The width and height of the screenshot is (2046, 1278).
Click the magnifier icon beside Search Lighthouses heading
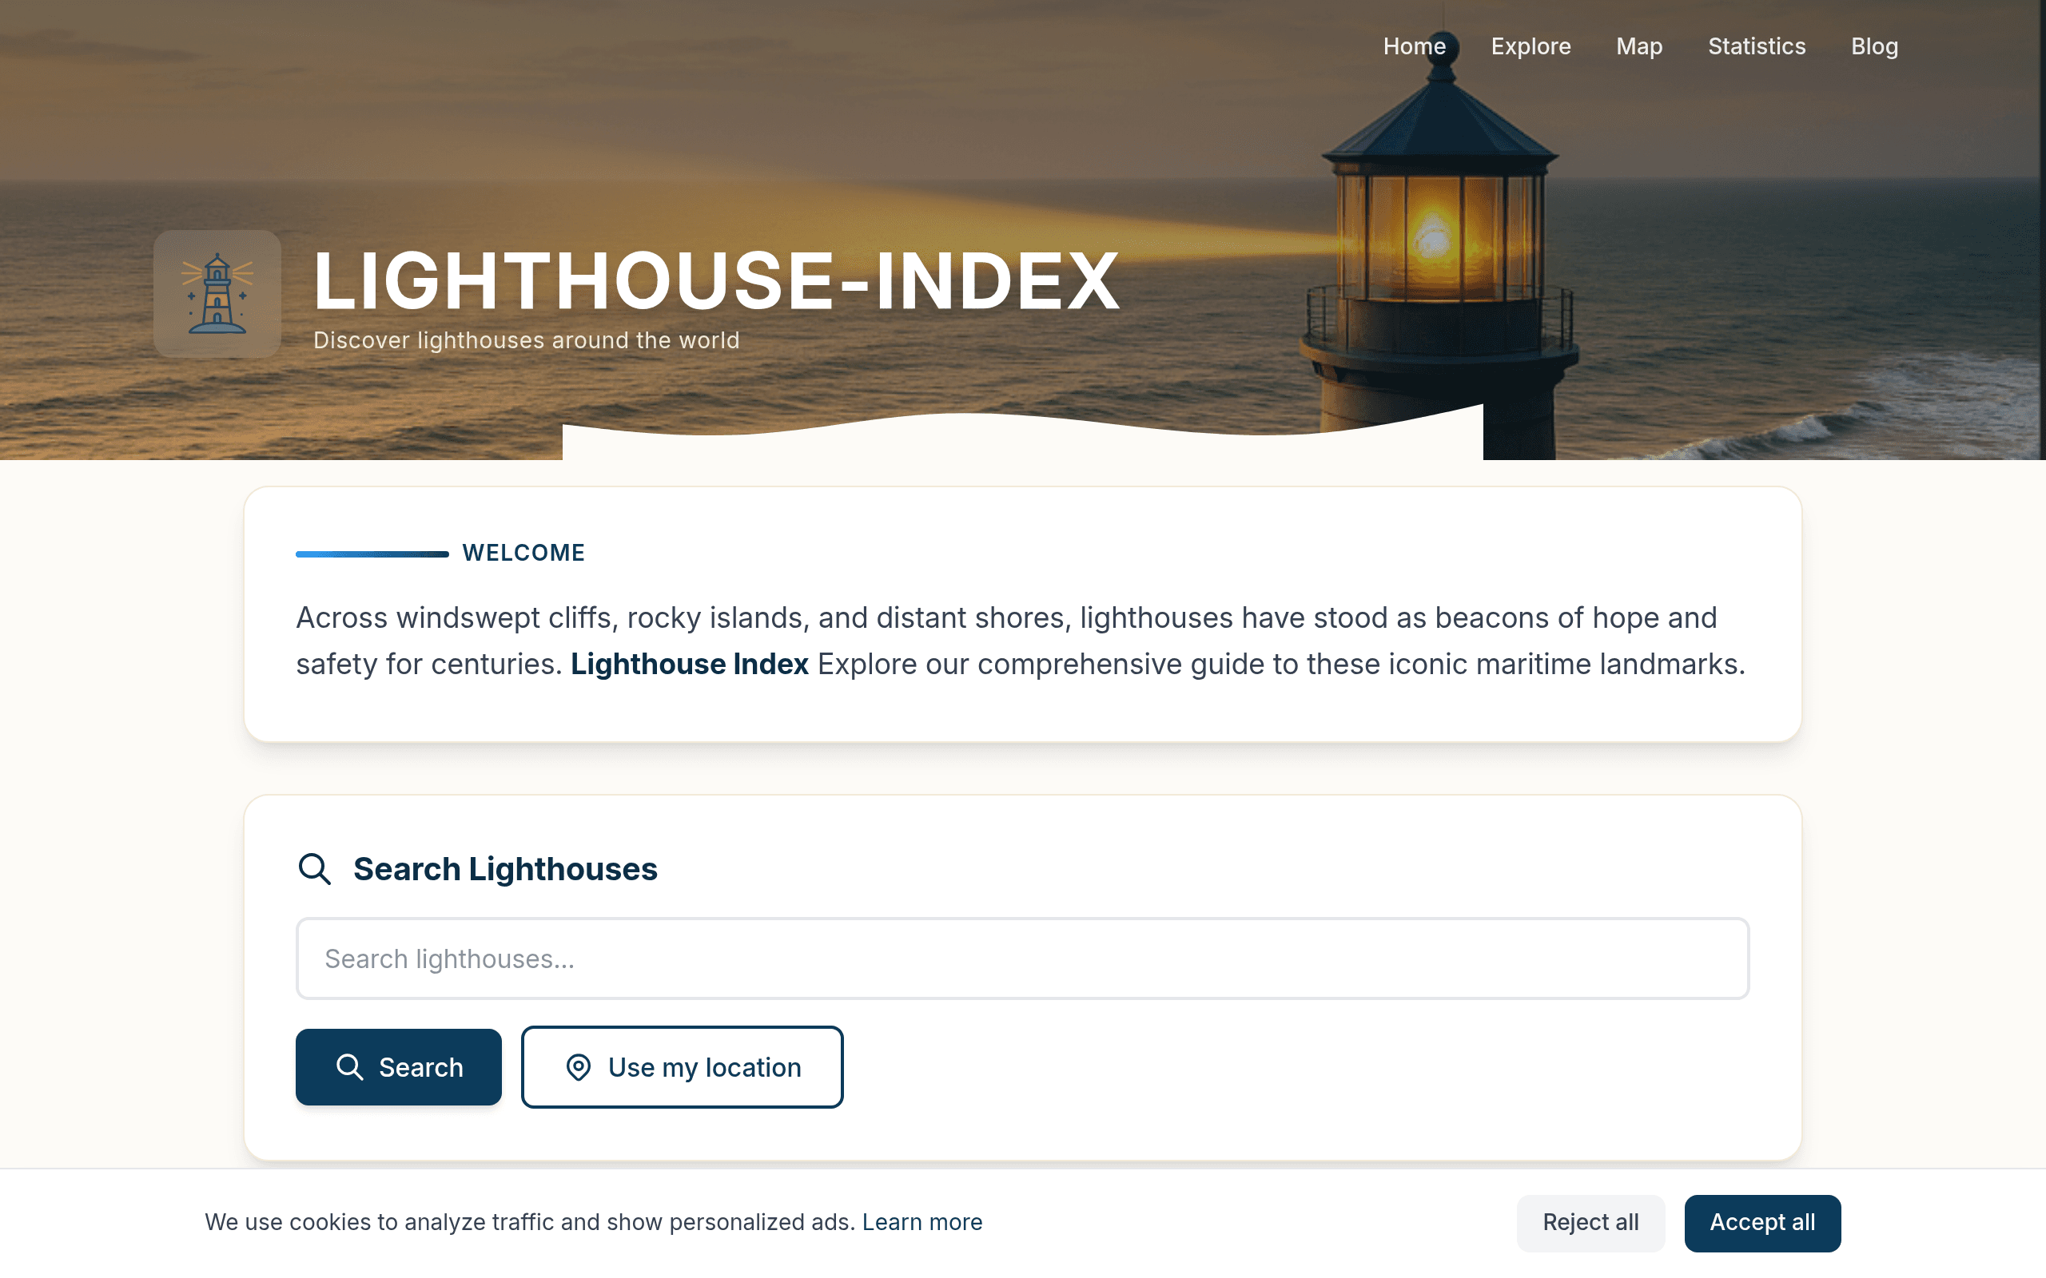[x=315, y=868]
